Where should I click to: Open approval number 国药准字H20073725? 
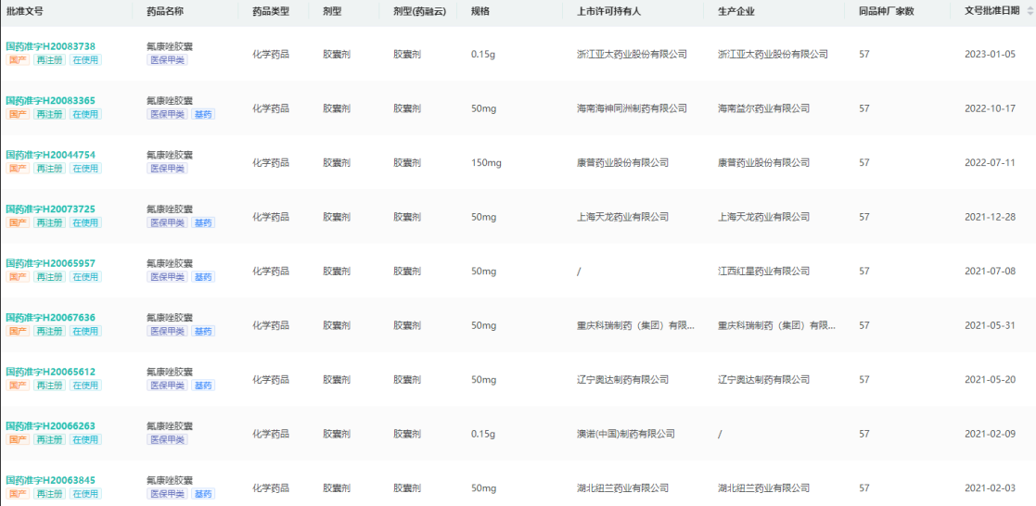pyautogui.click(x=51, y=209)
